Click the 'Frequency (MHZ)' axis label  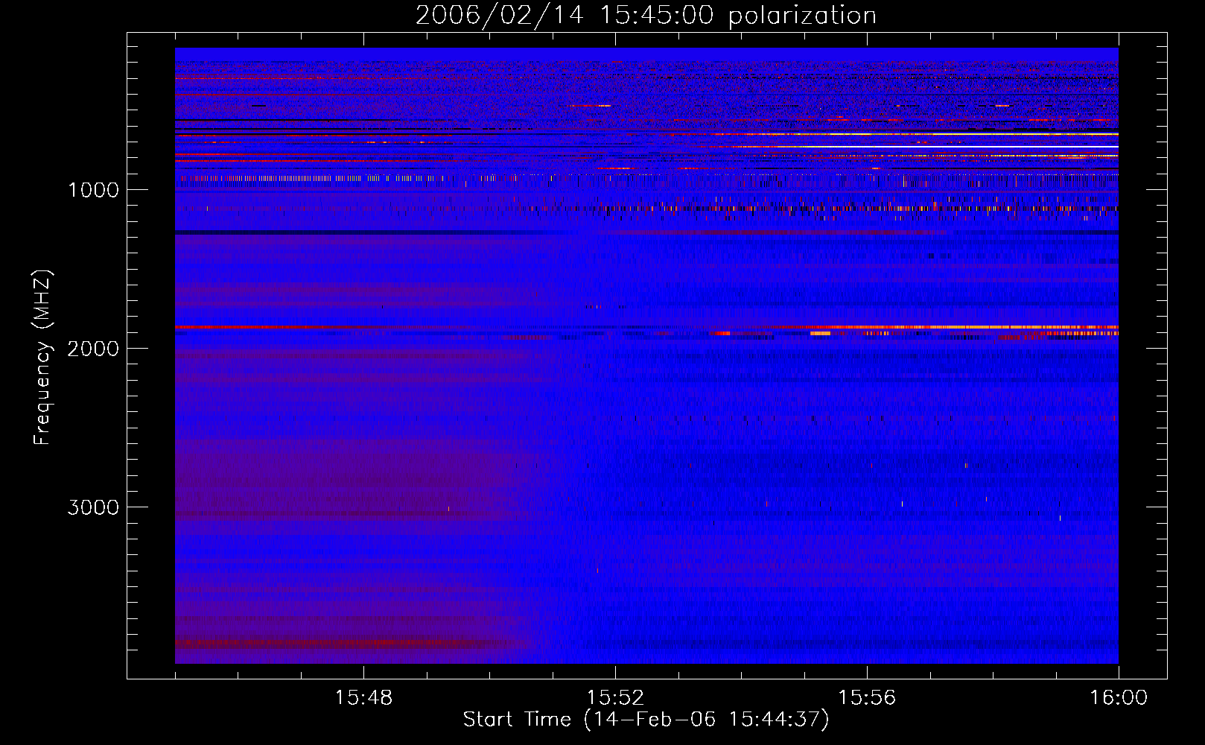tap(42, 358)
